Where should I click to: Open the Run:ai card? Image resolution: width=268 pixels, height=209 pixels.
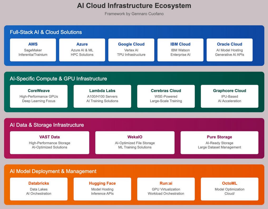[x=166, y=189]
